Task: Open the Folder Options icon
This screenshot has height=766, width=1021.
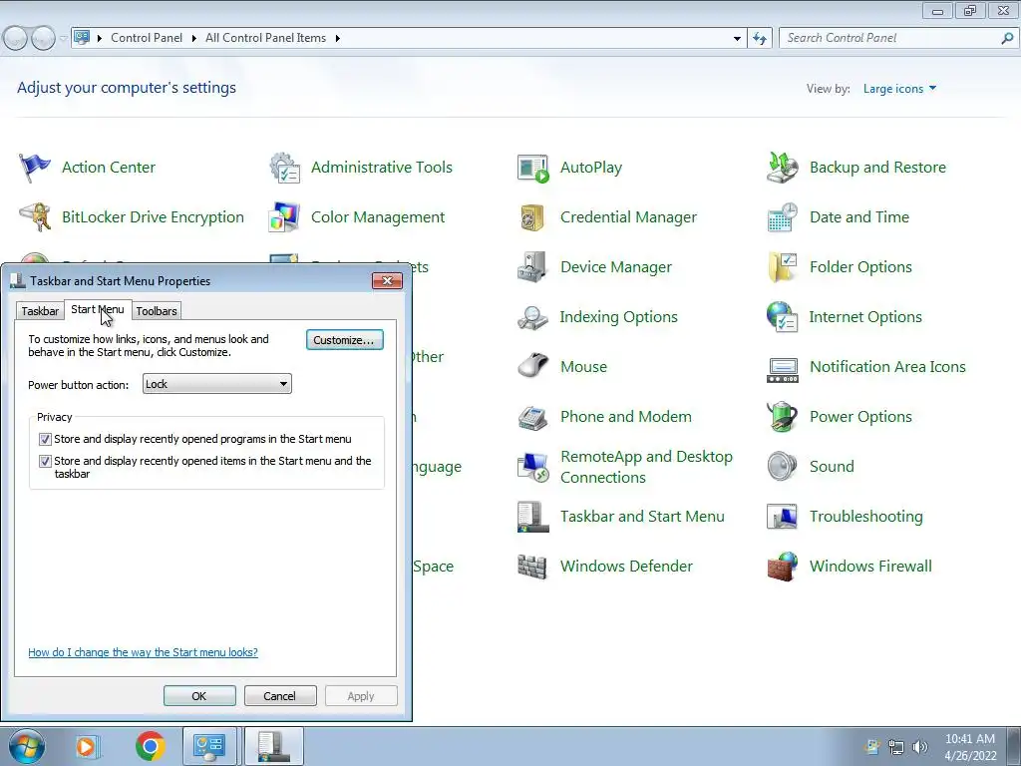Action: pyautogui.click(x=782, y=267)
